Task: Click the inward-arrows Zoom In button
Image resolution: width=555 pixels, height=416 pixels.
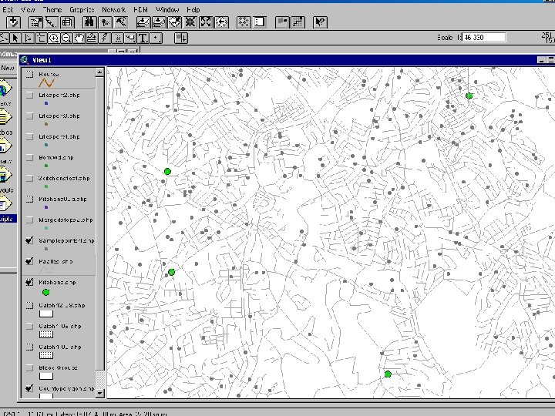Action: [190, 22]
